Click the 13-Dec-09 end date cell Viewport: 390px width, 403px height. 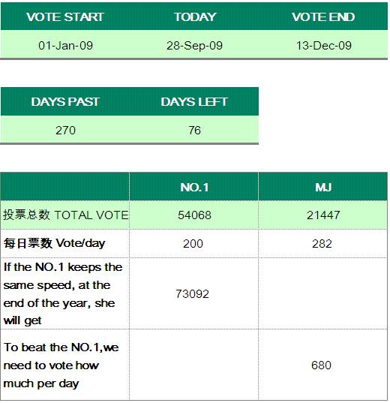pyautogui.click(x=323, y=45)
